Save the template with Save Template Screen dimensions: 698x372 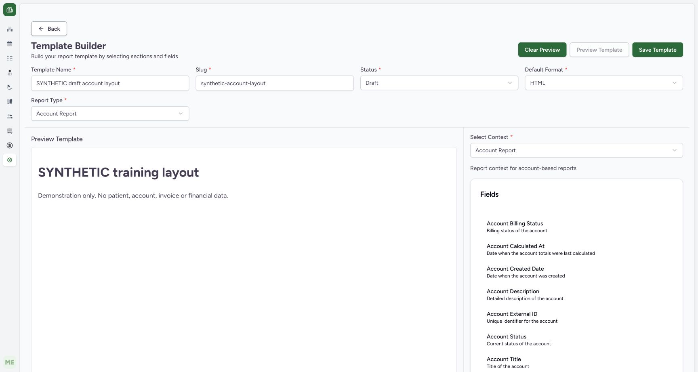(x=657, y=50)
